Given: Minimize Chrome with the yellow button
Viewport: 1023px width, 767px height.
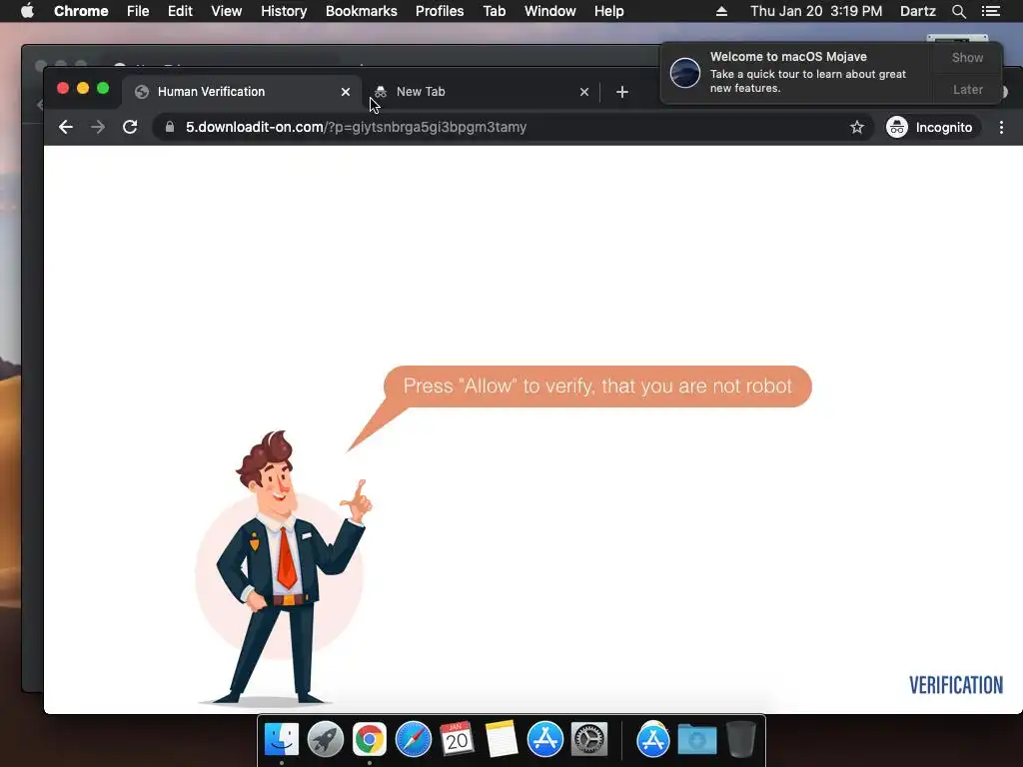Looking at the screenshot, I should coord(83,88).
